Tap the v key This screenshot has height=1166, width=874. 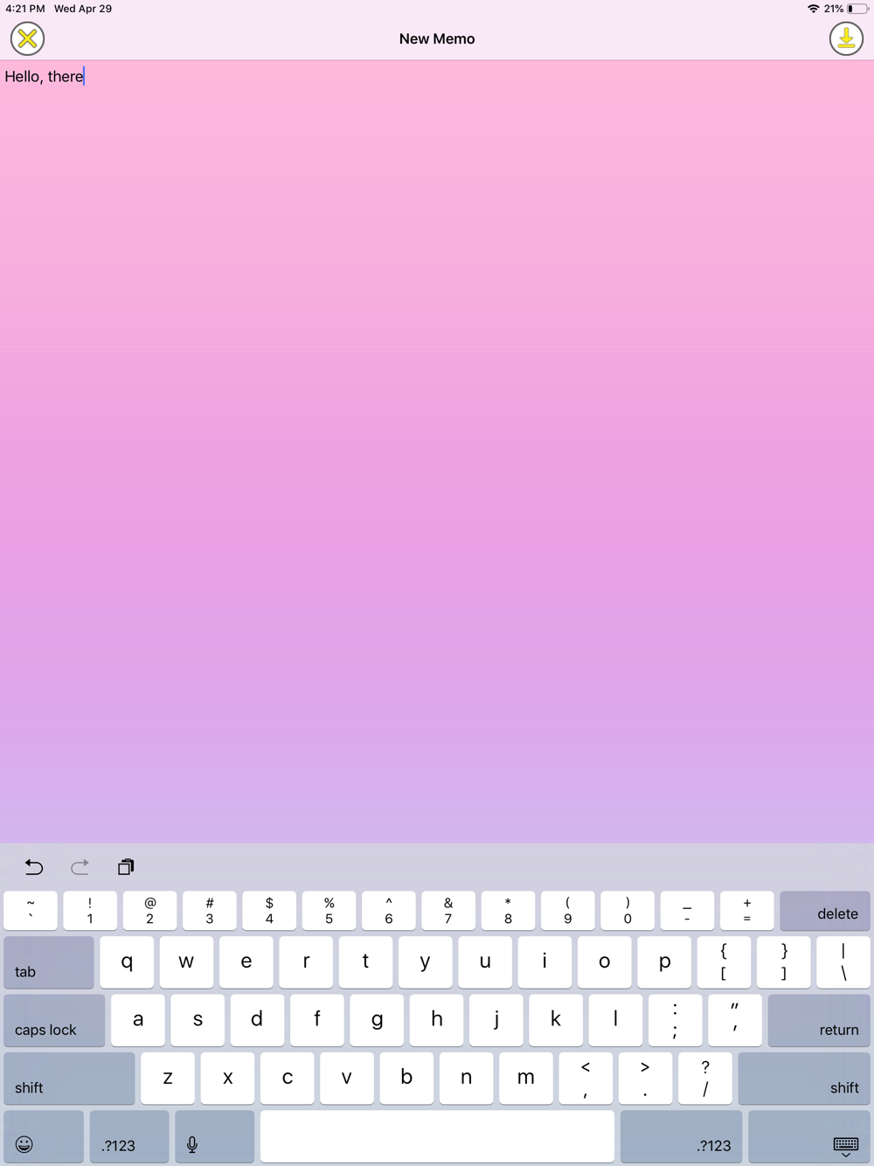pyautogui.click(x=347, y=1079)
